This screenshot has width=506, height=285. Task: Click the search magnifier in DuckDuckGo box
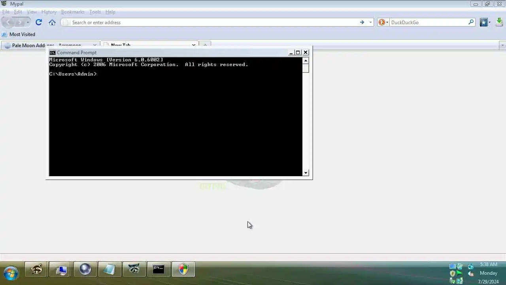(x=471, y=22)
